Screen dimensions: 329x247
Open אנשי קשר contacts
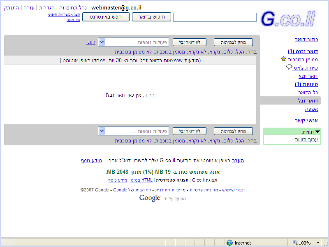click(x=306, y=121)
